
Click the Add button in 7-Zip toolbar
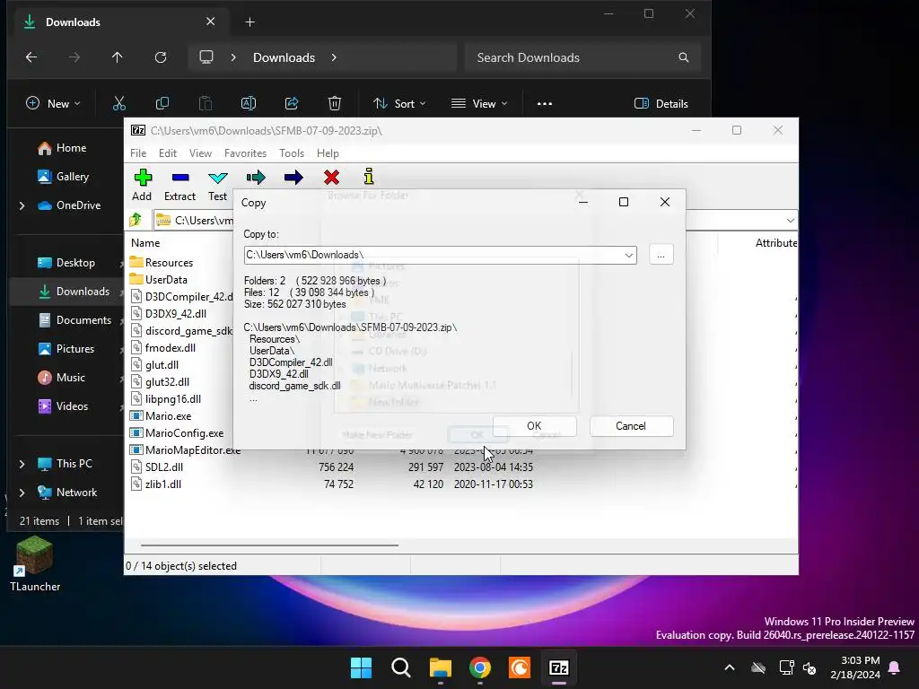pyautogui.click(x=142, y=185)
